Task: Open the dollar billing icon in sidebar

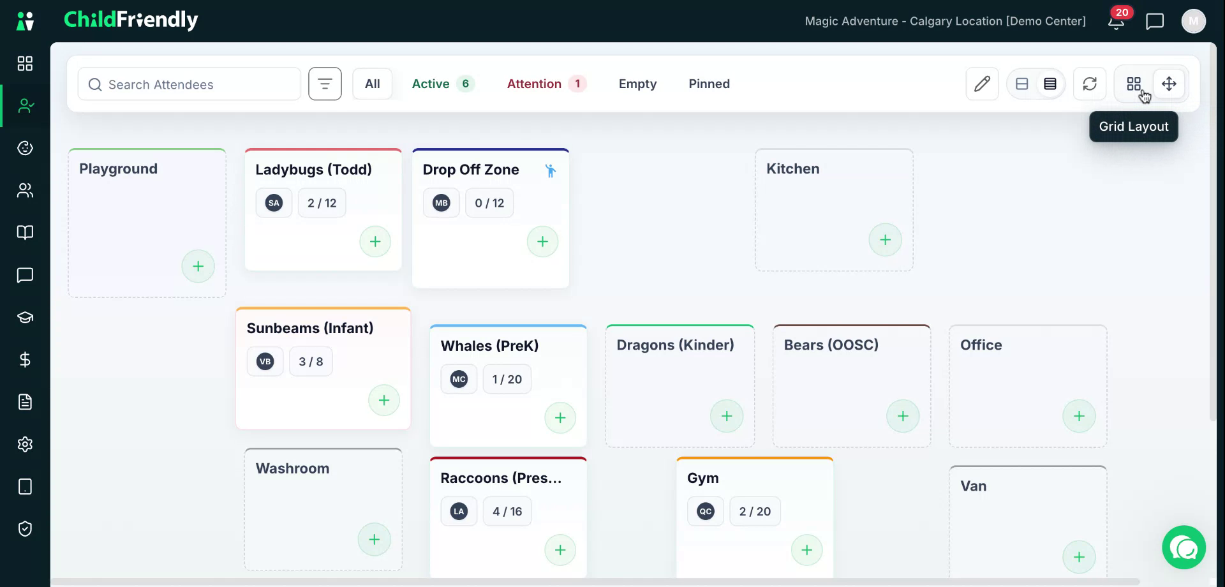Action: click(x=25, y=360)
